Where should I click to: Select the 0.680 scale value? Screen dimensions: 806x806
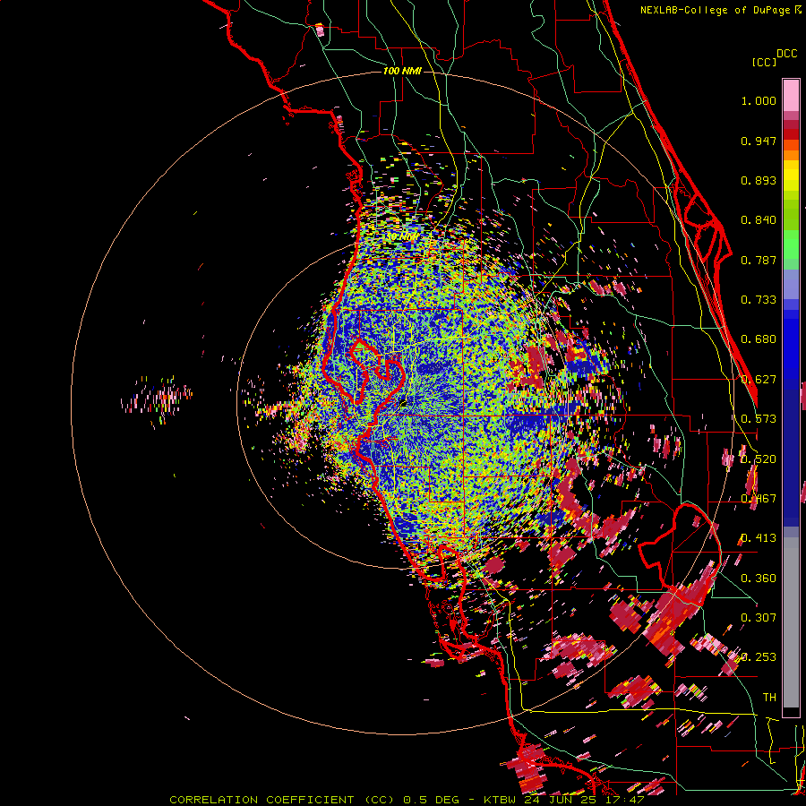(x=759, y=339)
